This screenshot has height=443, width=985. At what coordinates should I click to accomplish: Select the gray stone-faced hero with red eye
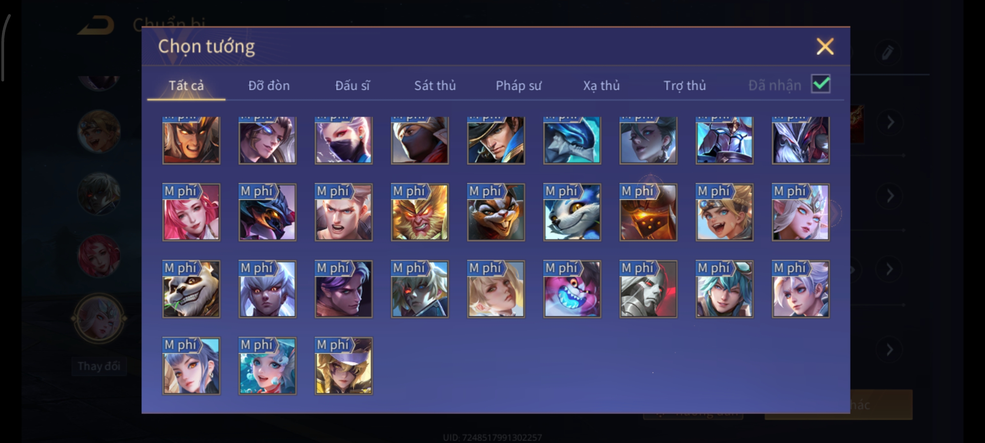(648, 289)
